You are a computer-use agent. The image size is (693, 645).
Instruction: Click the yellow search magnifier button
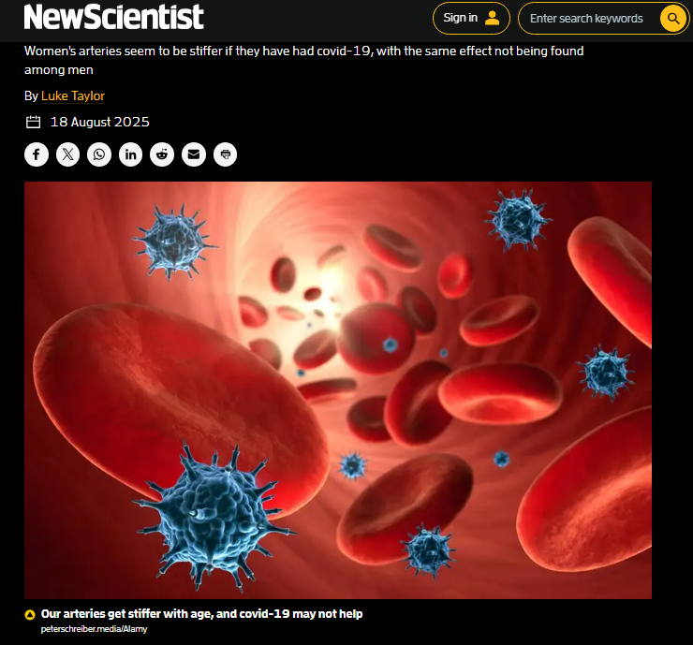pos(672,18)
